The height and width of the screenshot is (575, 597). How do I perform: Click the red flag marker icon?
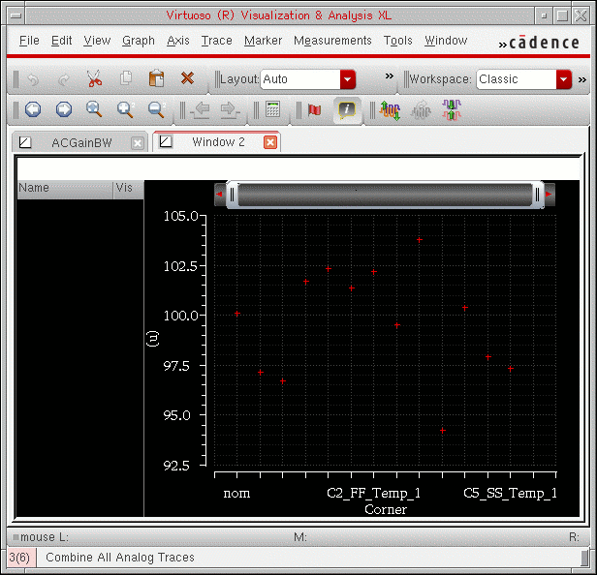point(314,110)
